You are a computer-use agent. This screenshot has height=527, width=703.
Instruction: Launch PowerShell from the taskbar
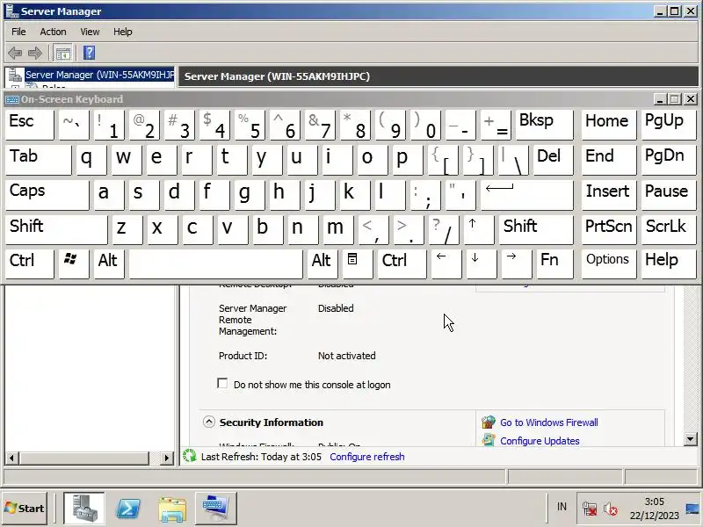click(x=128, y=509)
